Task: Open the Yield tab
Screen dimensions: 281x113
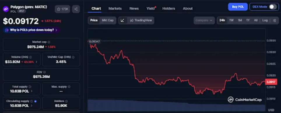Action: (151, 9)
